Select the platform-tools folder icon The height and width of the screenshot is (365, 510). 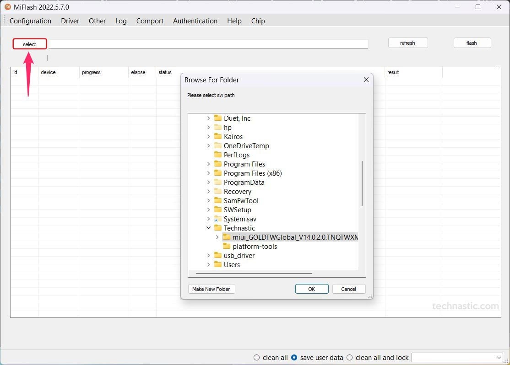[x=227, y=246]
